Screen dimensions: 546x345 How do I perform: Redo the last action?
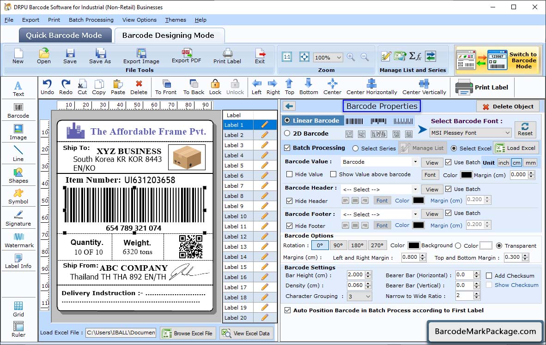point(66,87)
